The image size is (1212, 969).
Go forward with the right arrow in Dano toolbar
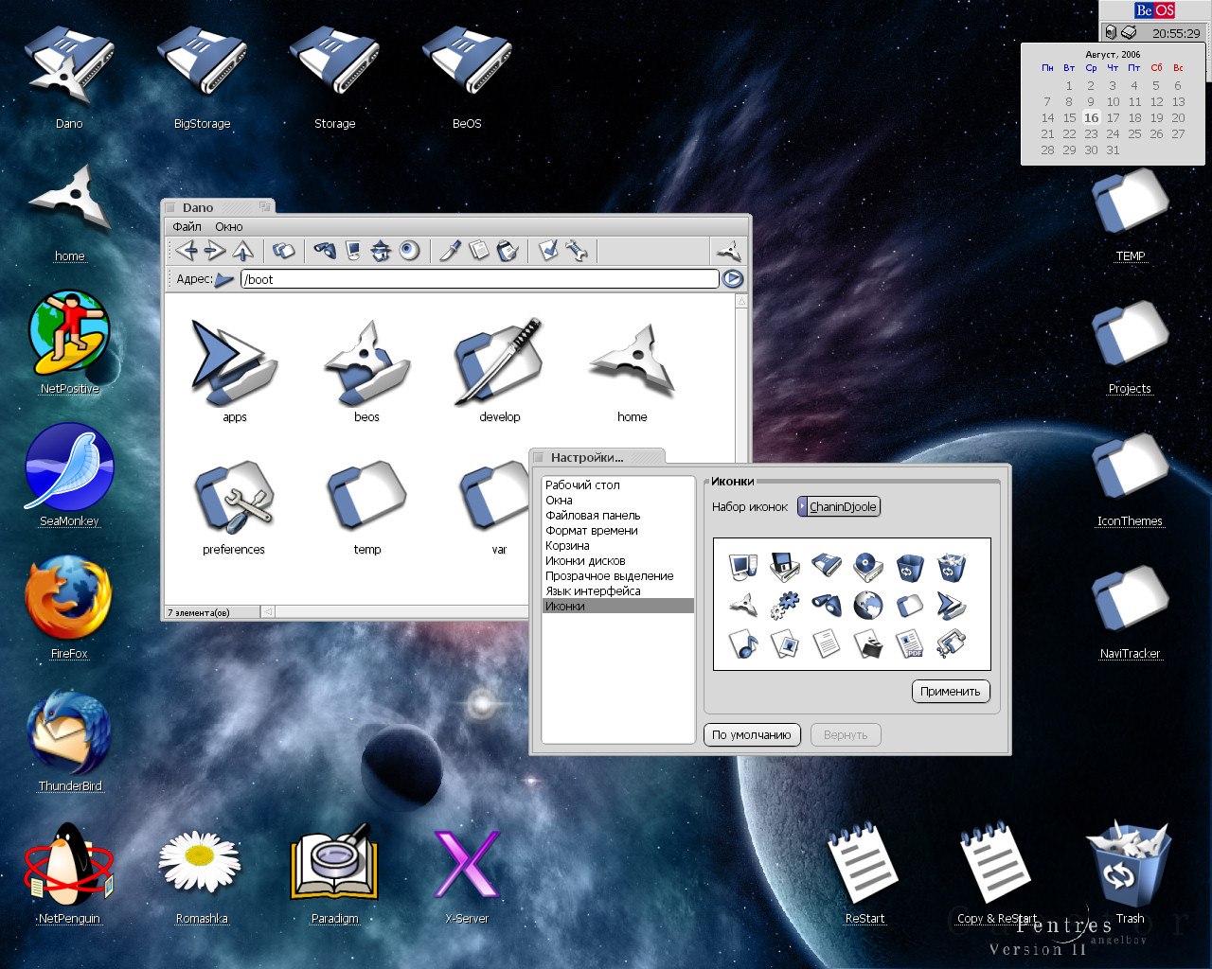click(x=215, y=251)
